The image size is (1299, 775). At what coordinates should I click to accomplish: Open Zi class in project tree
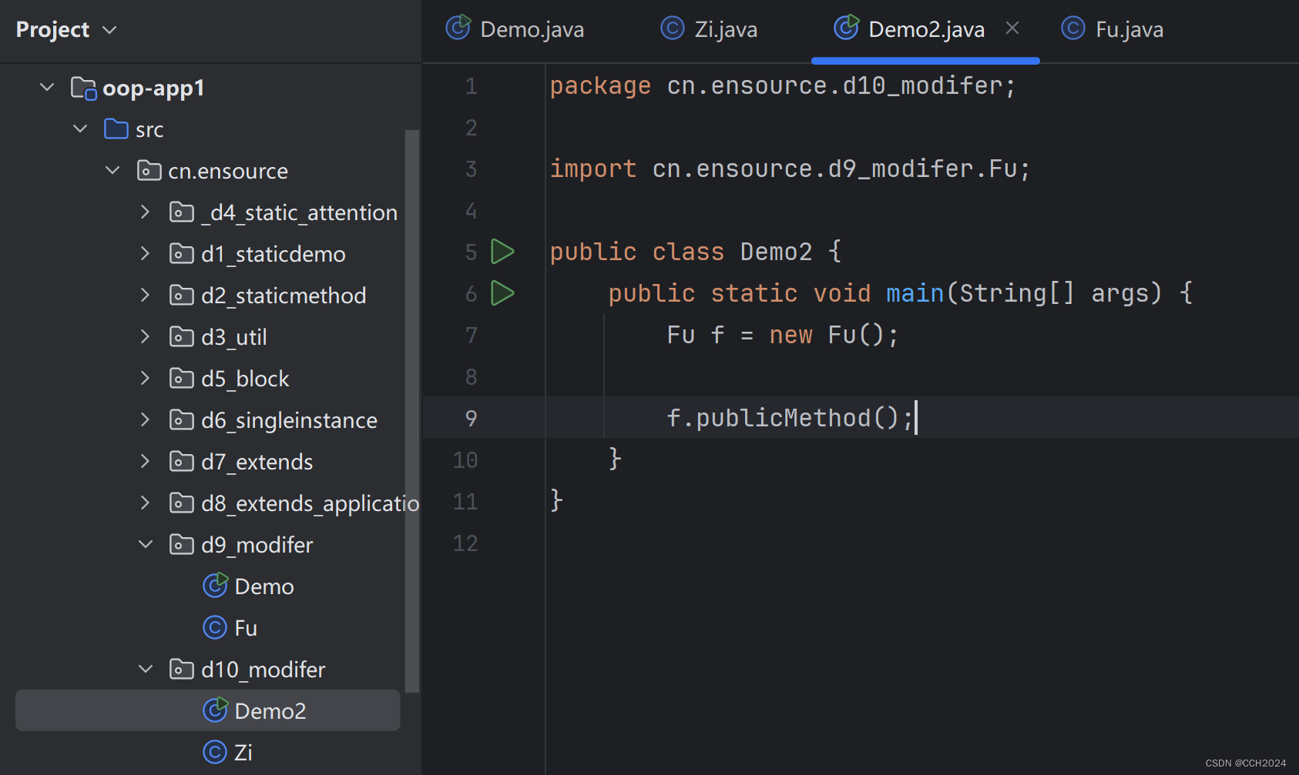click(243, 753)
